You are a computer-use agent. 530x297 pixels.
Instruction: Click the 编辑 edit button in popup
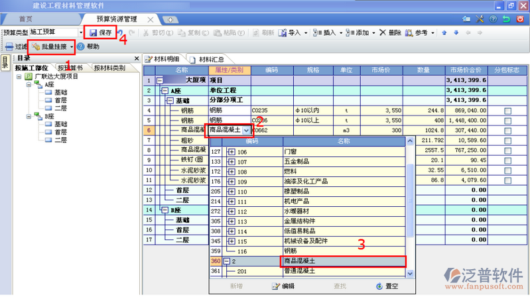(283, 286)
